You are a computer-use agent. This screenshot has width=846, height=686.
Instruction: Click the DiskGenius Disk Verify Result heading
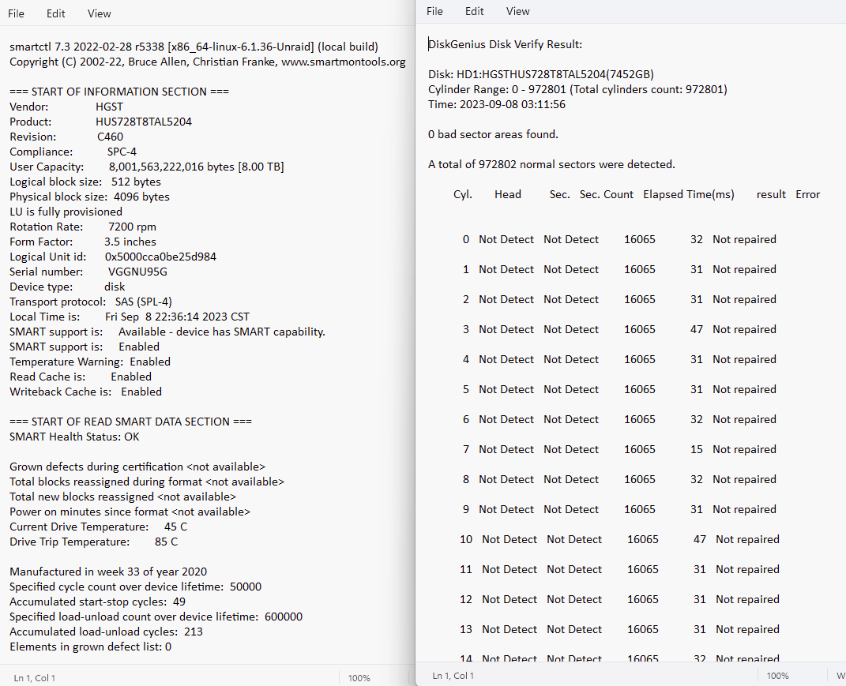point(506,44)
